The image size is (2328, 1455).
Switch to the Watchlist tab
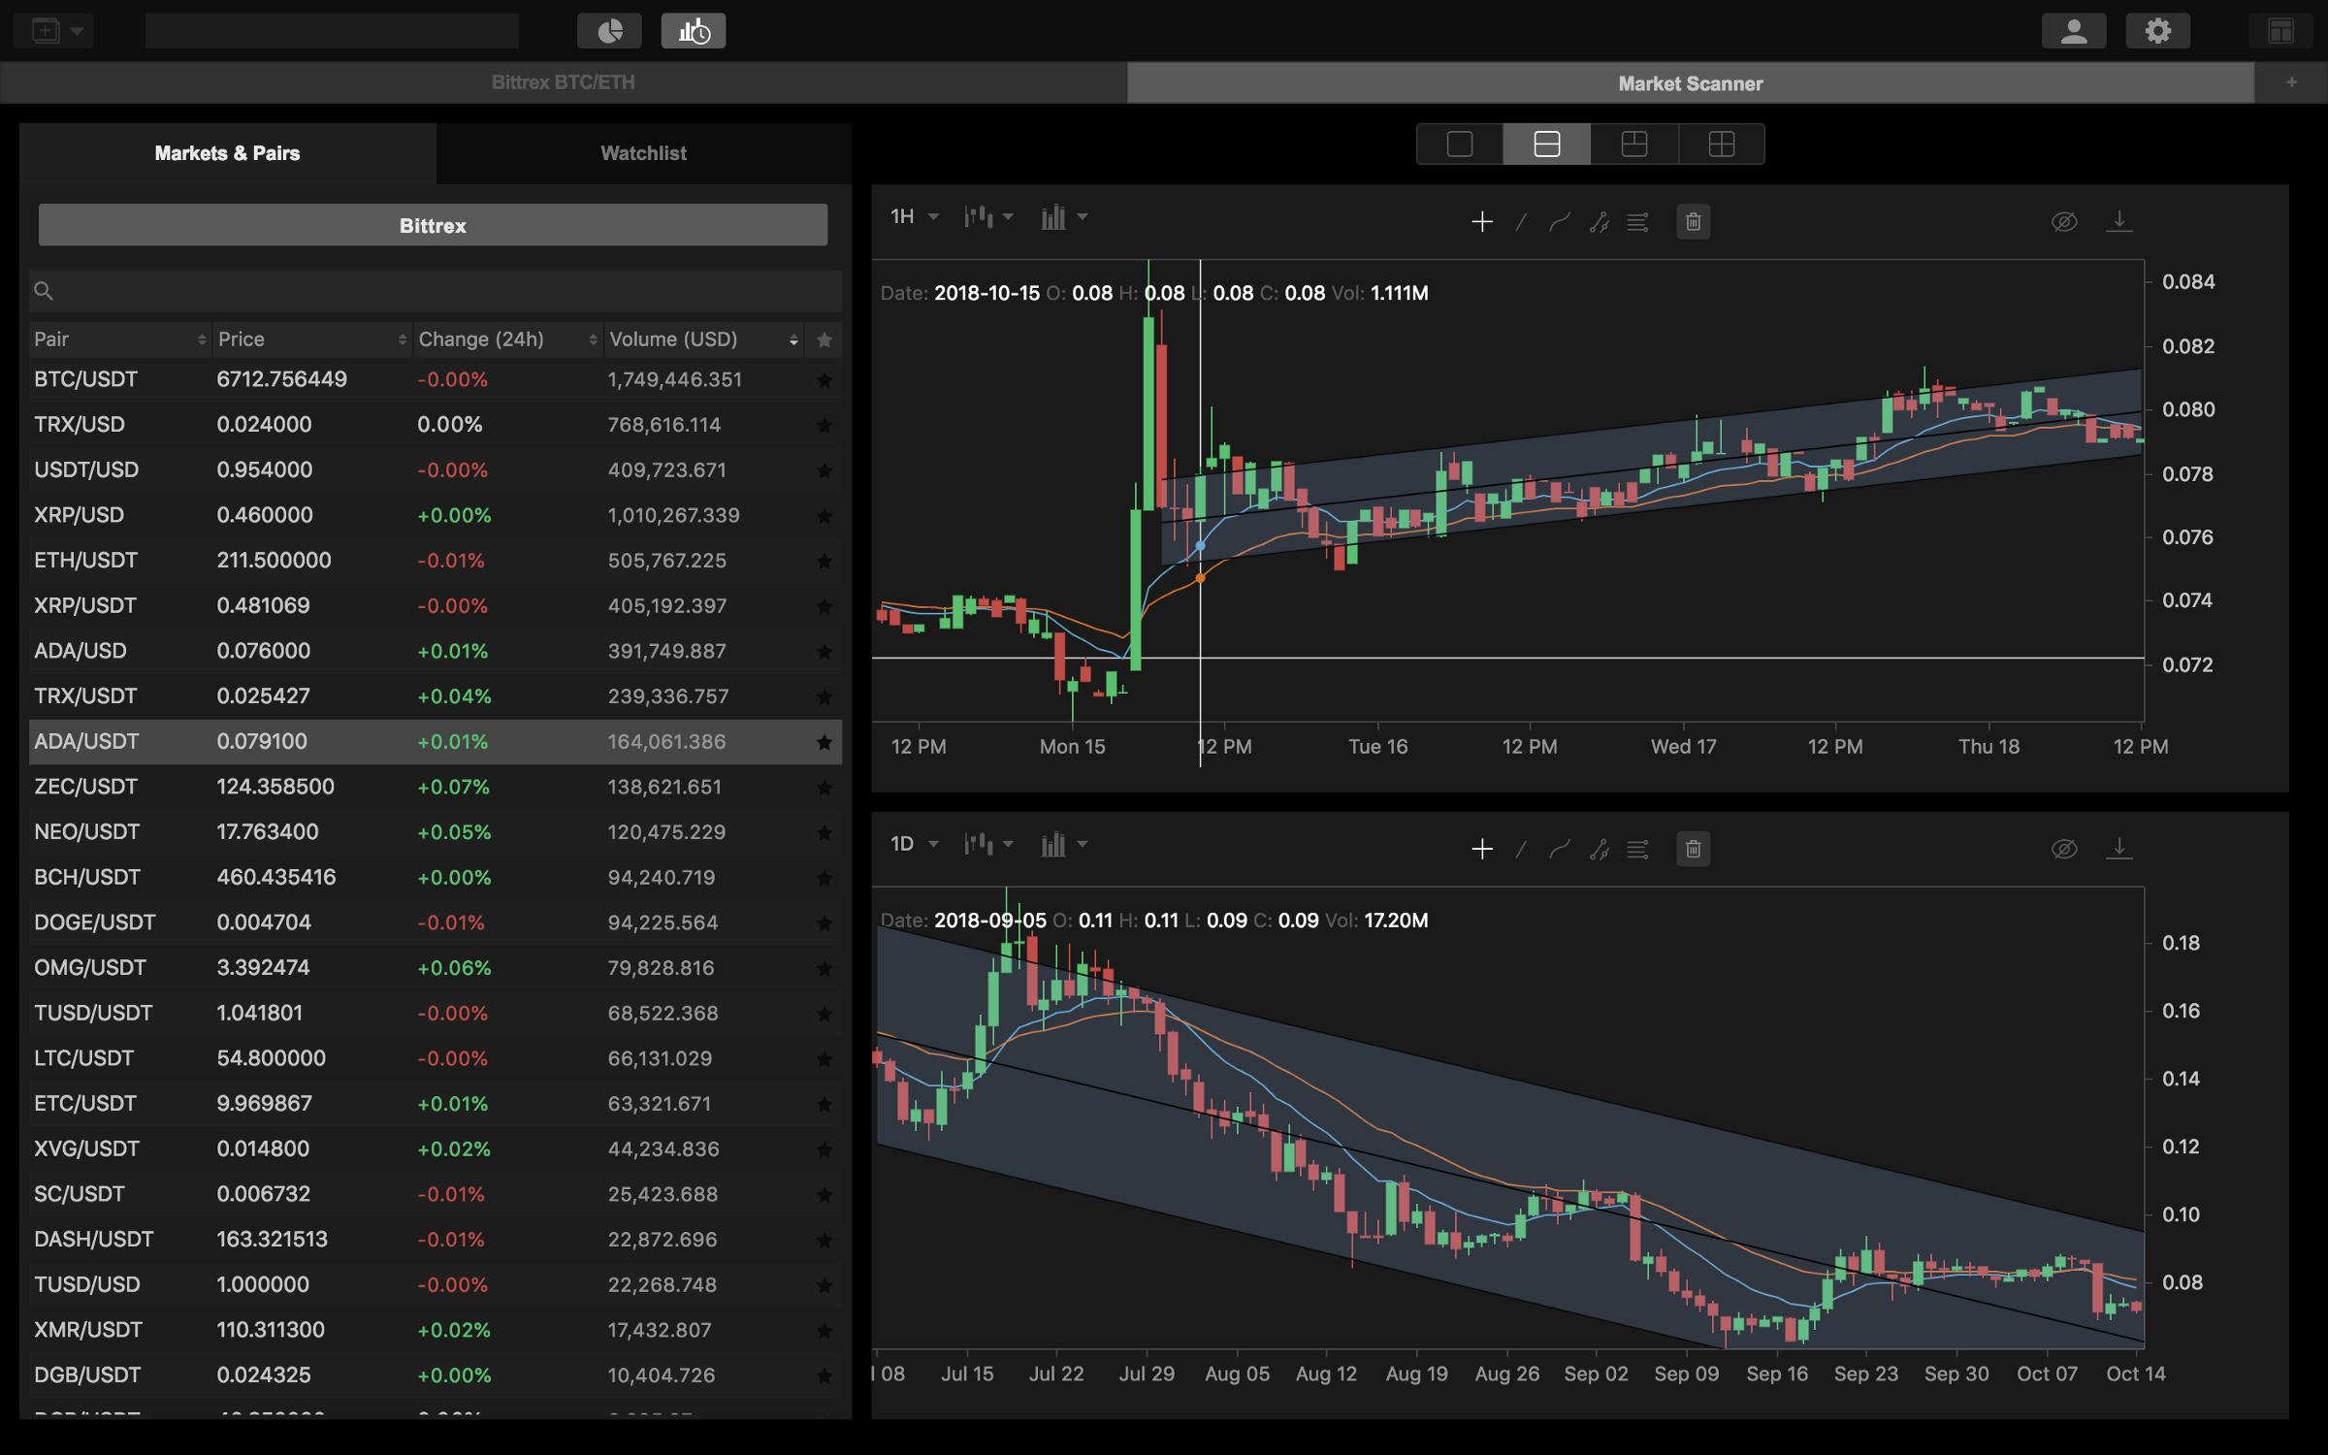643,152
